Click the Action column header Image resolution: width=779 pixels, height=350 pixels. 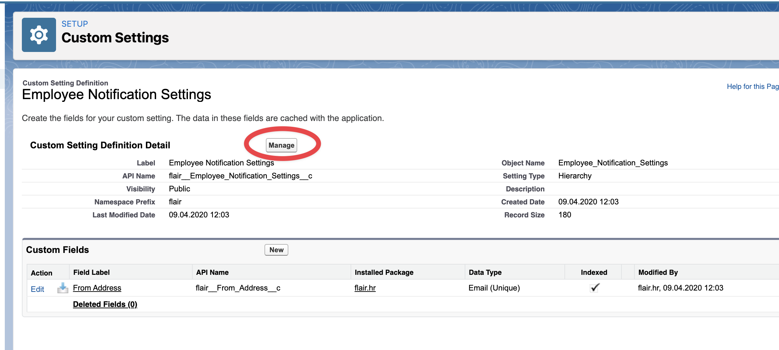41,273
